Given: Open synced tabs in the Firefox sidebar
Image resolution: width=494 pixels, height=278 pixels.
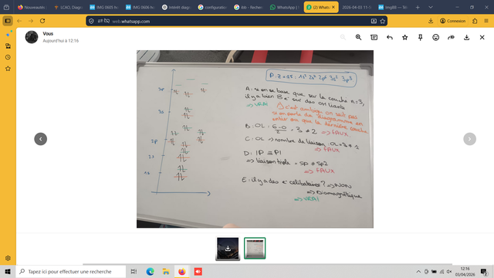Looking at the screenshot, I should (8, 46).
